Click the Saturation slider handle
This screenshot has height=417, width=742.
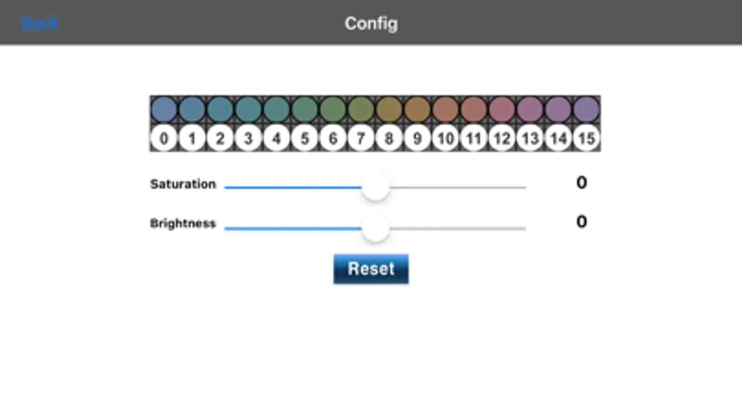click(375, 187)
